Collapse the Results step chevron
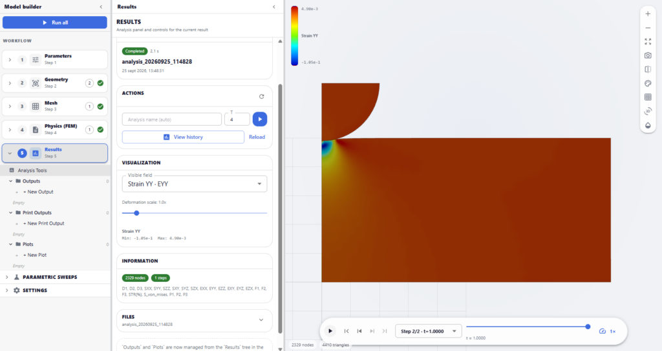Viewport: 662px width, 351px height. 10,154
